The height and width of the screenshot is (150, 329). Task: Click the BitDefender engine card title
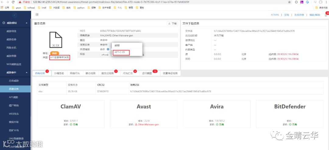pyautogui.click(x=290, y=107)
